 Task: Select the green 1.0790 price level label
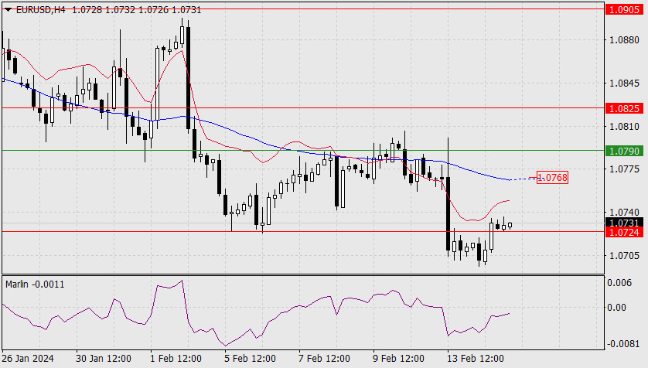click(x=624, y=152)
